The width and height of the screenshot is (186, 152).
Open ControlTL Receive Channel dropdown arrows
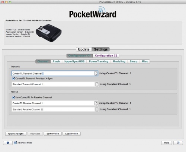(96, 103)
